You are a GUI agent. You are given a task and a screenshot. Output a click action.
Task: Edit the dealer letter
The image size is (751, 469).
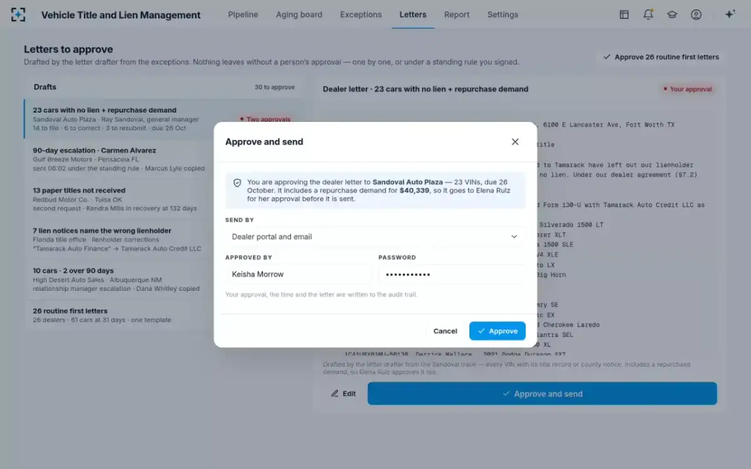[344, 394]
